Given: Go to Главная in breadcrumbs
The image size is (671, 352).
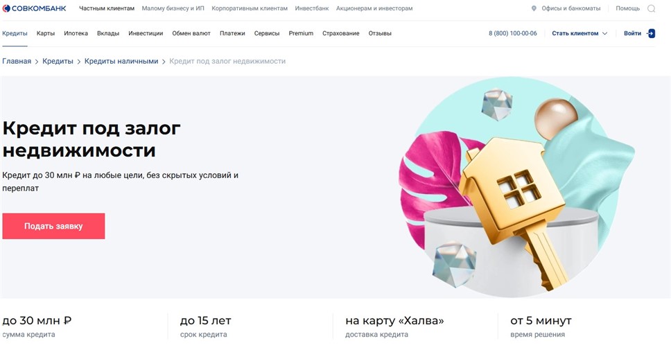Looking at the screenshot, I should click(17, 61).
